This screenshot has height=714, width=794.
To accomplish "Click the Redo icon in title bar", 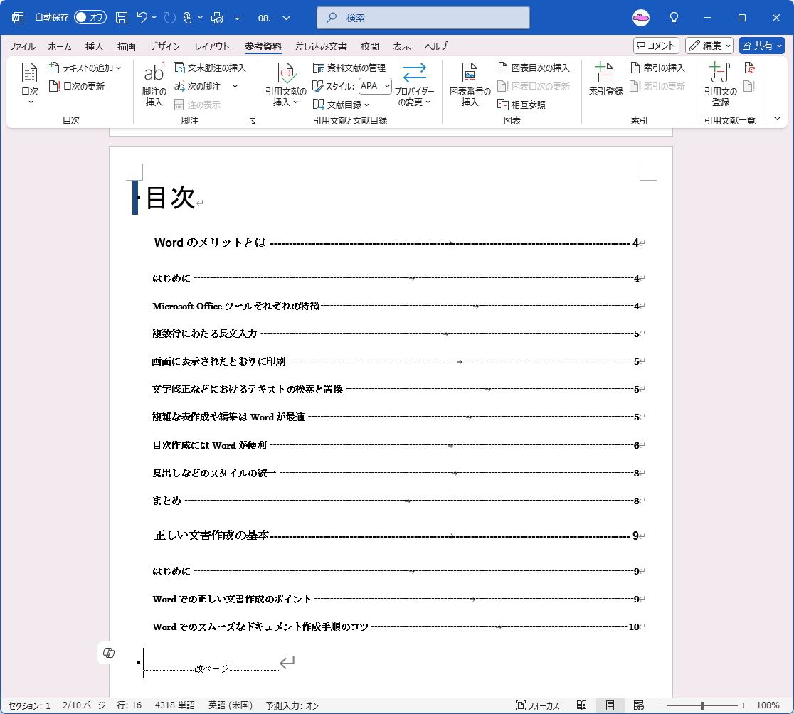I will point(169,18).
